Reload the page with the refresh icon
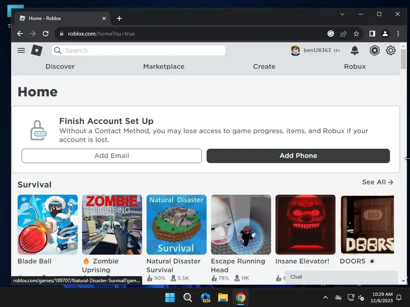This screenshot has height=307, width=410. [x=46, y=34]
